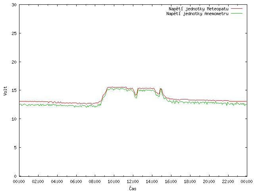Click the y-axis label '0'
This screenshot has height=191, width=254.
pyautogui.click(x=15, y=176)
